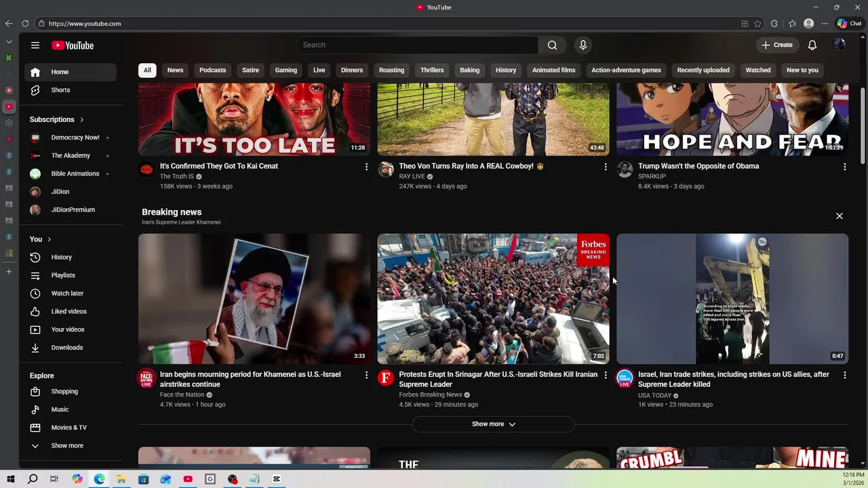Expand Breaking news with Show more

[x=494, y=424]
